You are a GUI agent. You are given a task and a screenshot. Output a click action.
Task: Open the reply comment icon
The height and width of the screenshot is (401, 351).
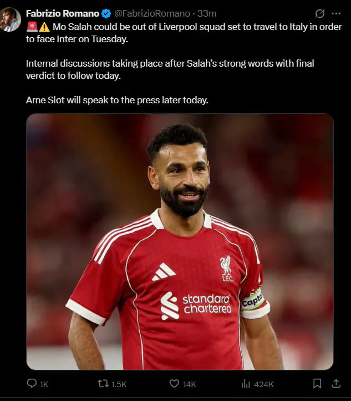point(32,383)
